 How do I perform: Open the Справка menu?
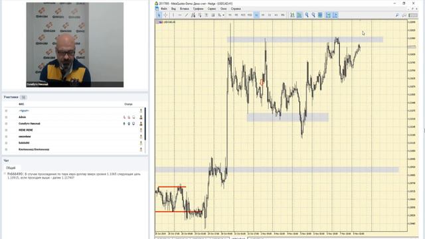pyautogui.click(x=236, y=9)
